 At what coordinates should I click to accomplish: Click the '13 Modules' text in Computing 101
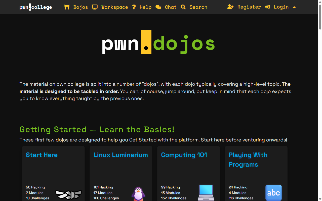click(x=171, y=193)
